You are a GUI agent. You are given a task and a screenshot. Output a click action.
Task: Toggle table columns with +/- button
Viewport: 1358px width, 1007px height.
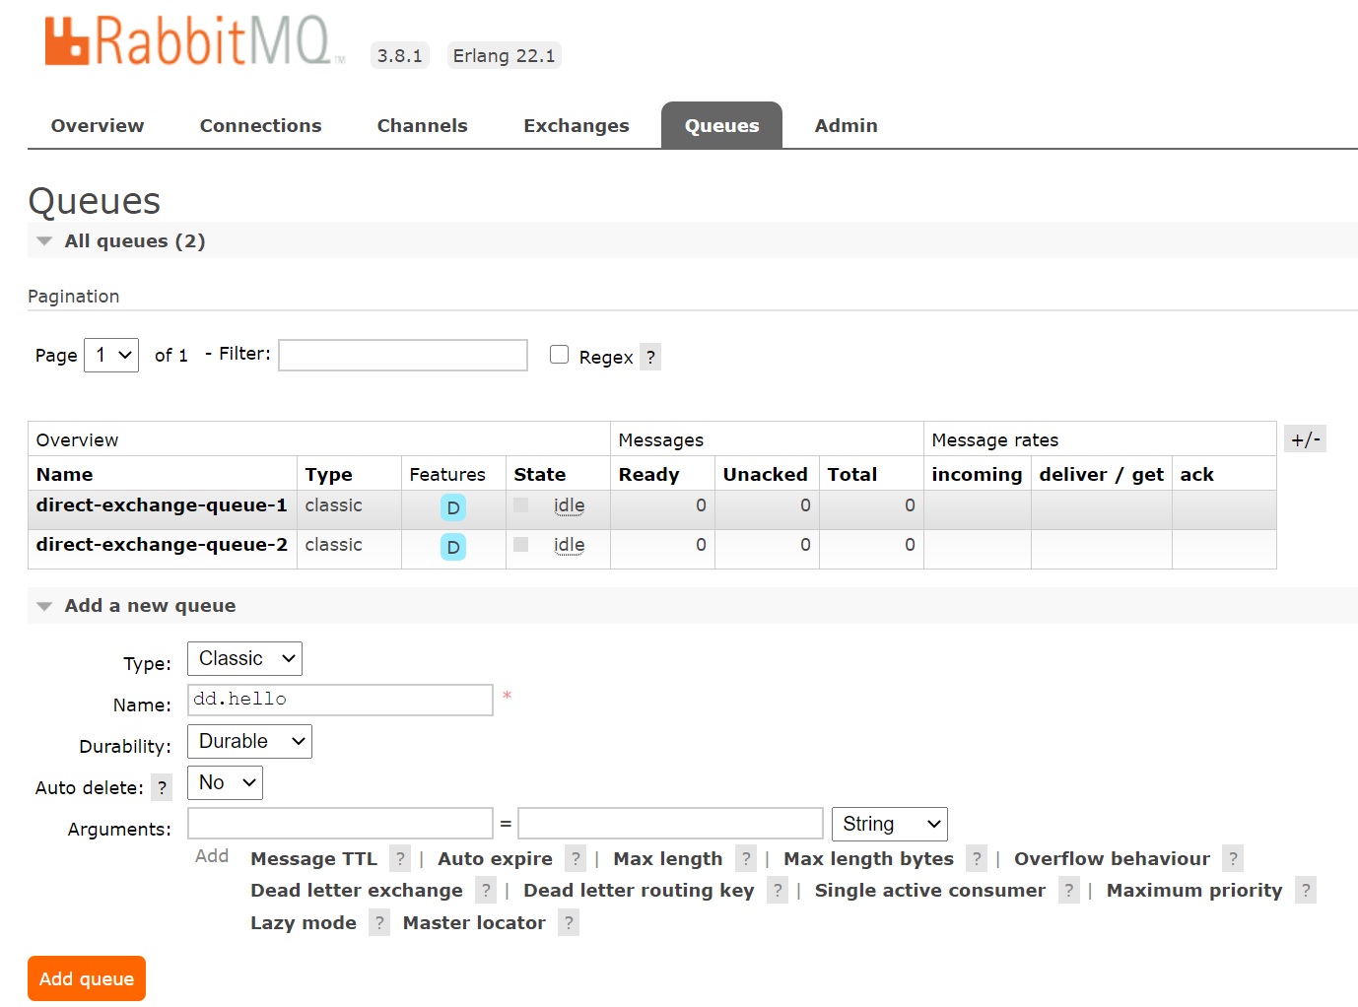pos(1305,439)
